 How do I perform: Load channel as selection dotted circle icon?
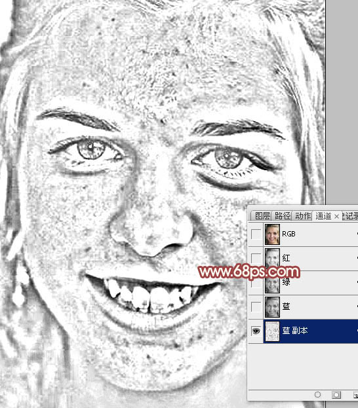[317, 395]
